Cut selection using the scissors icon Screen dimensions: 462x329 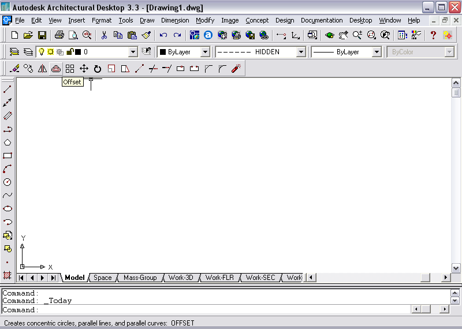click(104, 35)
